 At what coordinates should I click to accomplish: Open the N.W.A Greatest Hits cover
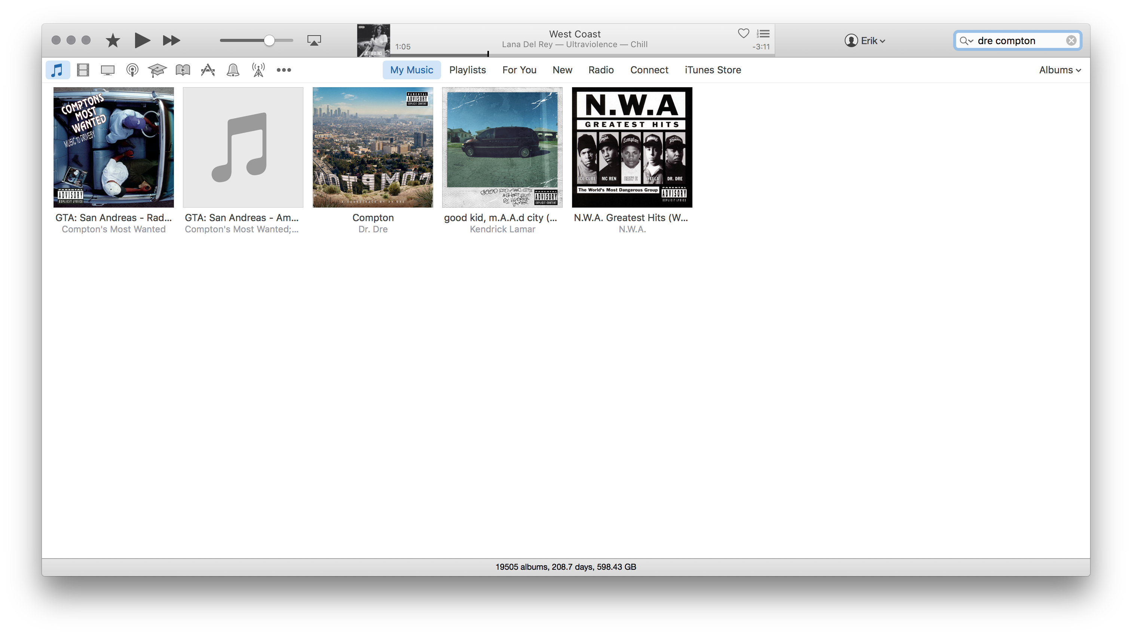click(632, 147)
